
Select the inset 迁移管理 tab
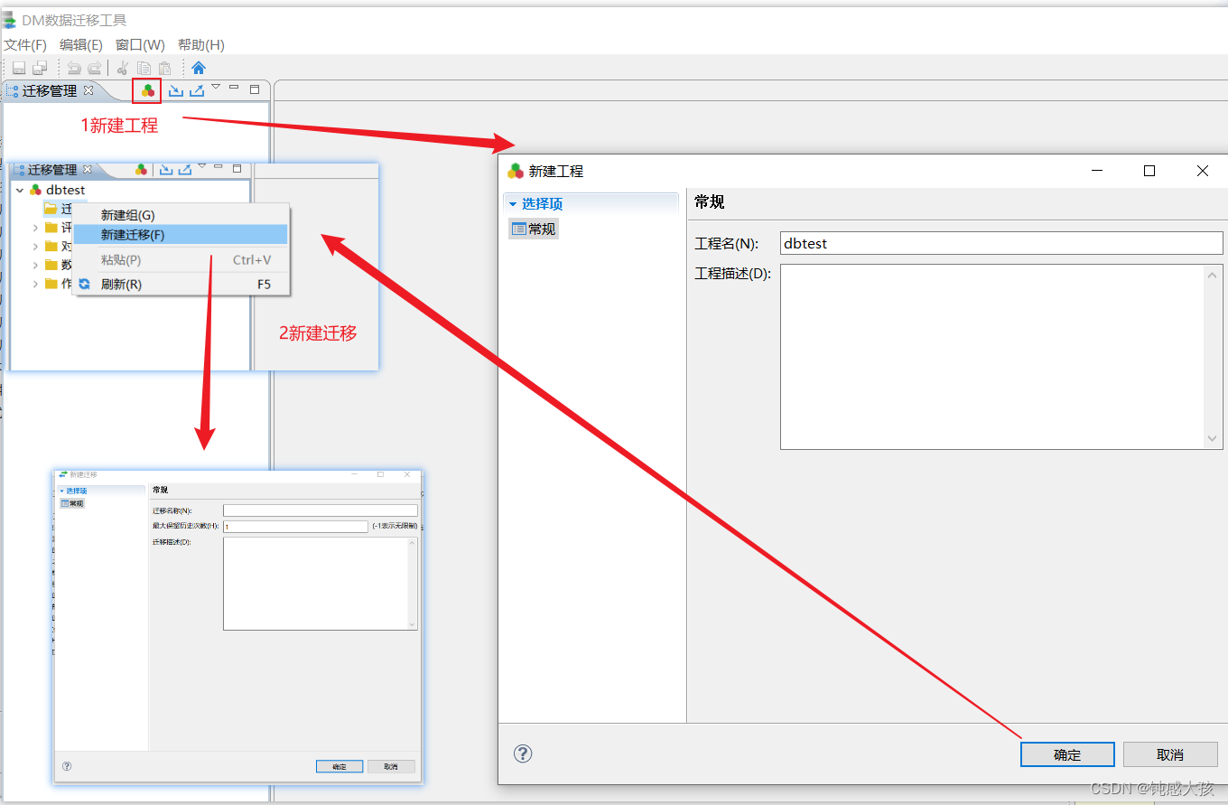point(52,169)
